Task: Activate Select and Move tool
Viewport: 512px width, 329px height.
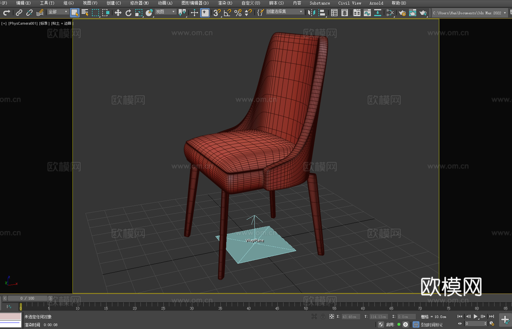Action: 118,13
